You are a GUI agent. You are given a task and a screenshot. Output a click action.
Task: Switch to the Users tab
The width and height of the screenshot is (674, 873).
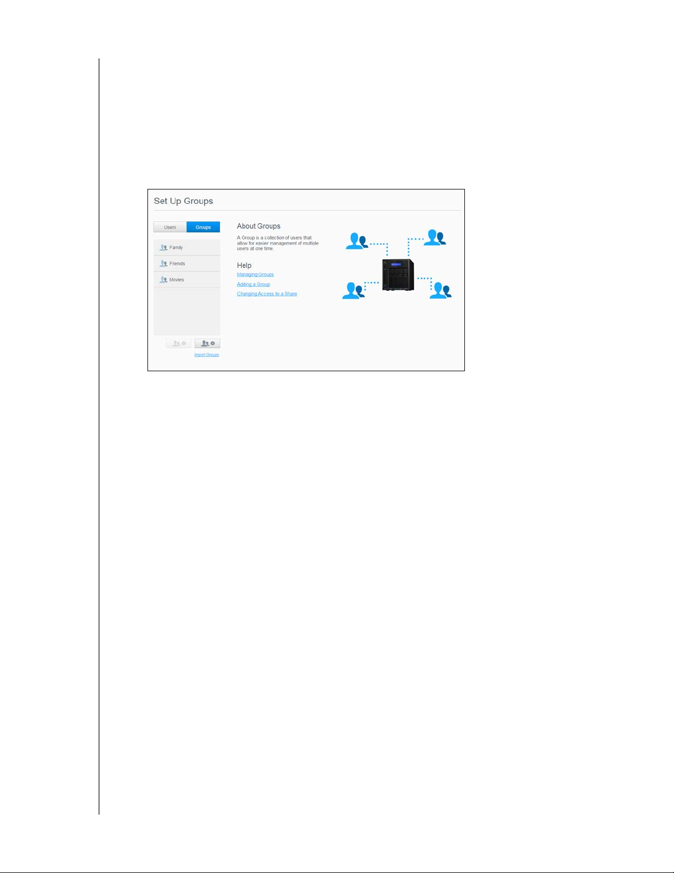[170, 227]
